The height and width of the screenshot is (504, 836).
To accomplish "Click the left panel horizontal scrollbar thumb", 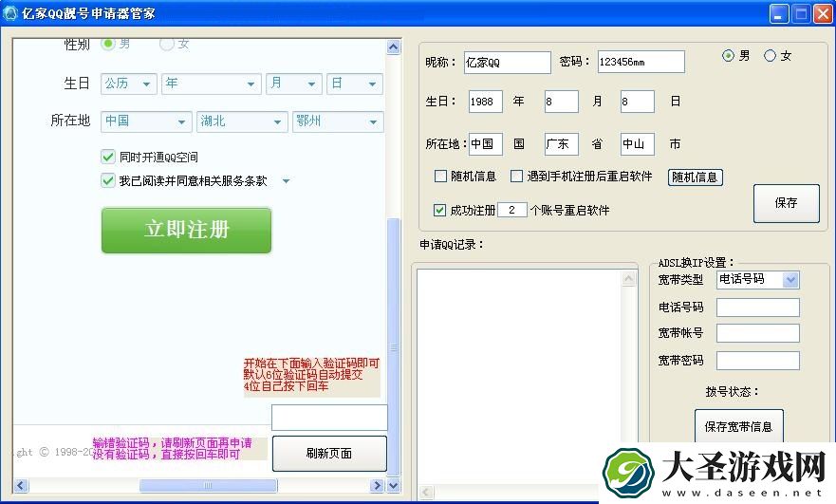I will tap(208, 485).
